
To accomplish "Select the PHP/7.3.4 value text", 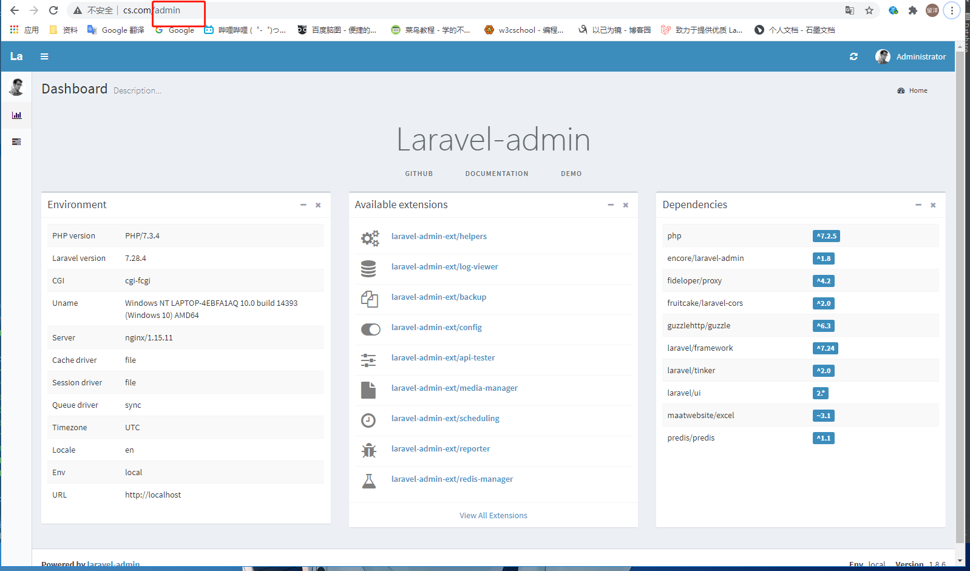I will click(143, 235).
